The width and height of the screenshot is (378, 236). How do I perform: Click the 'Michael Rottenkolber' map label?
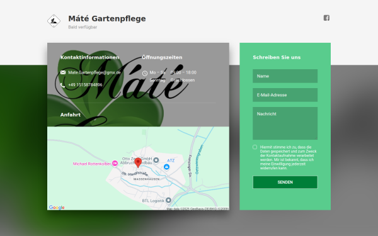pos(91,164)
